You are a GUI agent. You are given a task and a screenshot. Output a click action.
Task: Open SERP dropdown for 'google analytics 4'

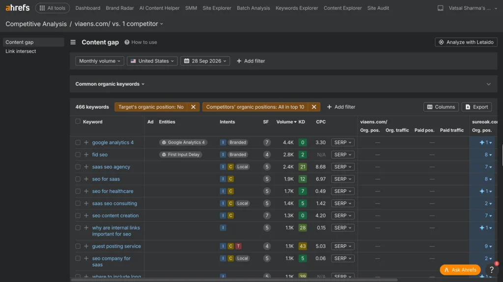[342, 142]
